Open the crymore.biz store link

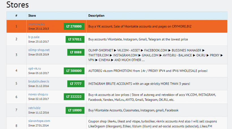point(36,24)
